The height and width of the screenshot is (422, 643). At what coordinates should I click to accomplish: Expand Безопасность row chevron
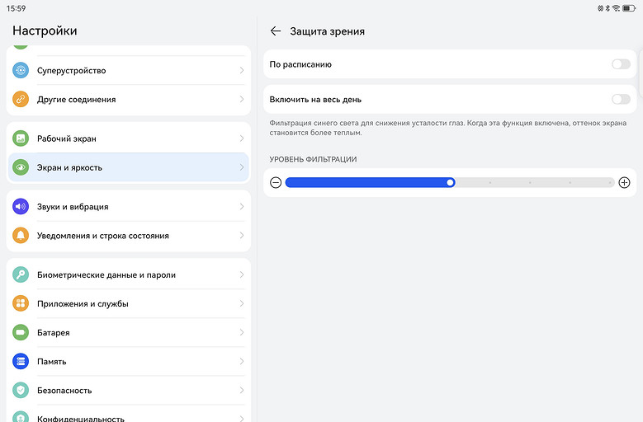(x=241, y=391)
